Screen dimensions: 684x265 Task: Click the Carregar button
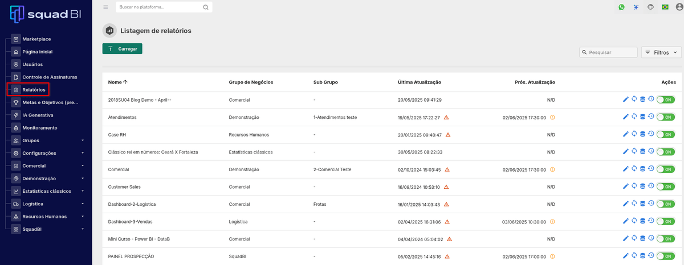click(122, 49)
